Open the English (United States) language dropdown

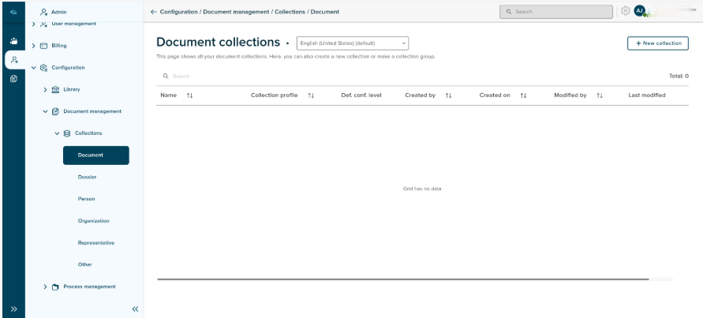(x=352, y=43)
